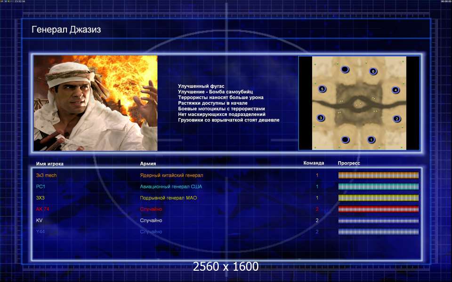Select player row 3x3 mech

point(46,175)
